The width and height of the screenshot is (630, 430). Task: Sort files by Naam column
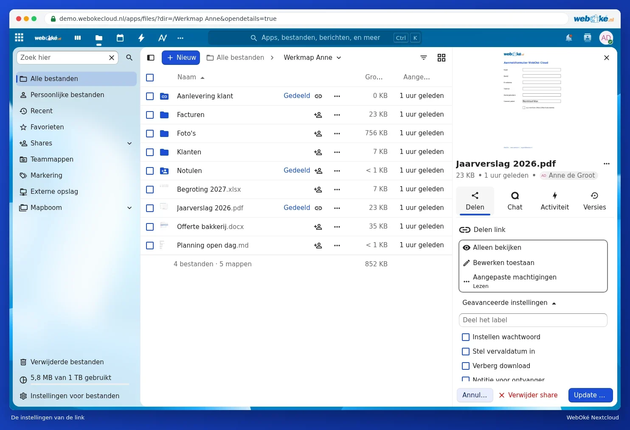pos(191,77)
